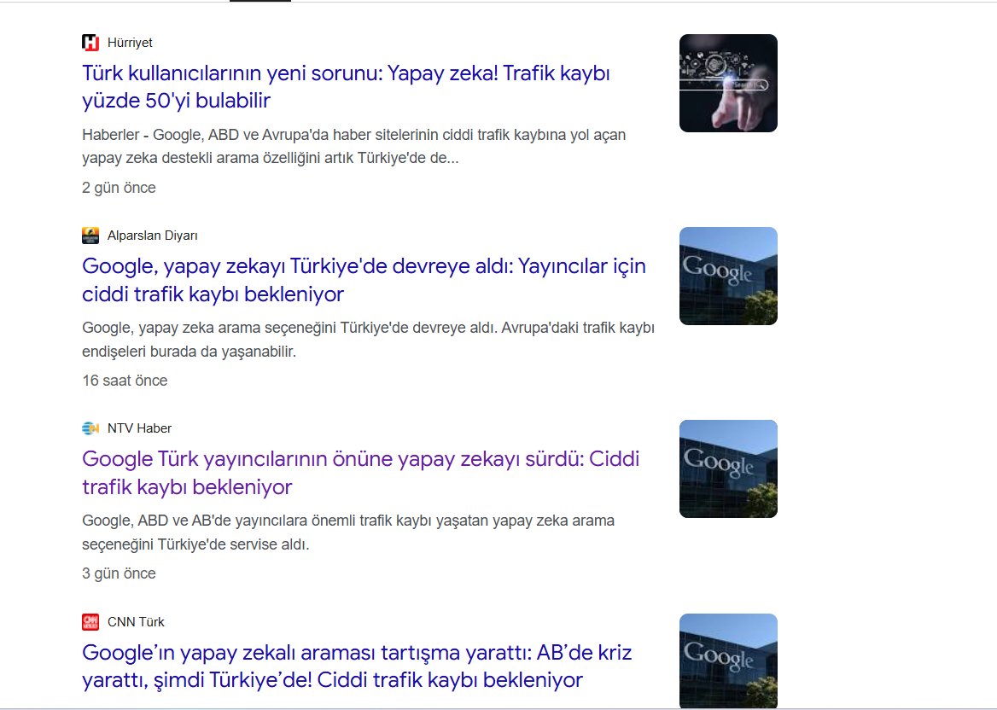Image resolution: width=997 pixels, height=710 pixels.
Task: Open the Hürriyet article thumbnail with pointing finger
Action: click(x=728, y=84)
